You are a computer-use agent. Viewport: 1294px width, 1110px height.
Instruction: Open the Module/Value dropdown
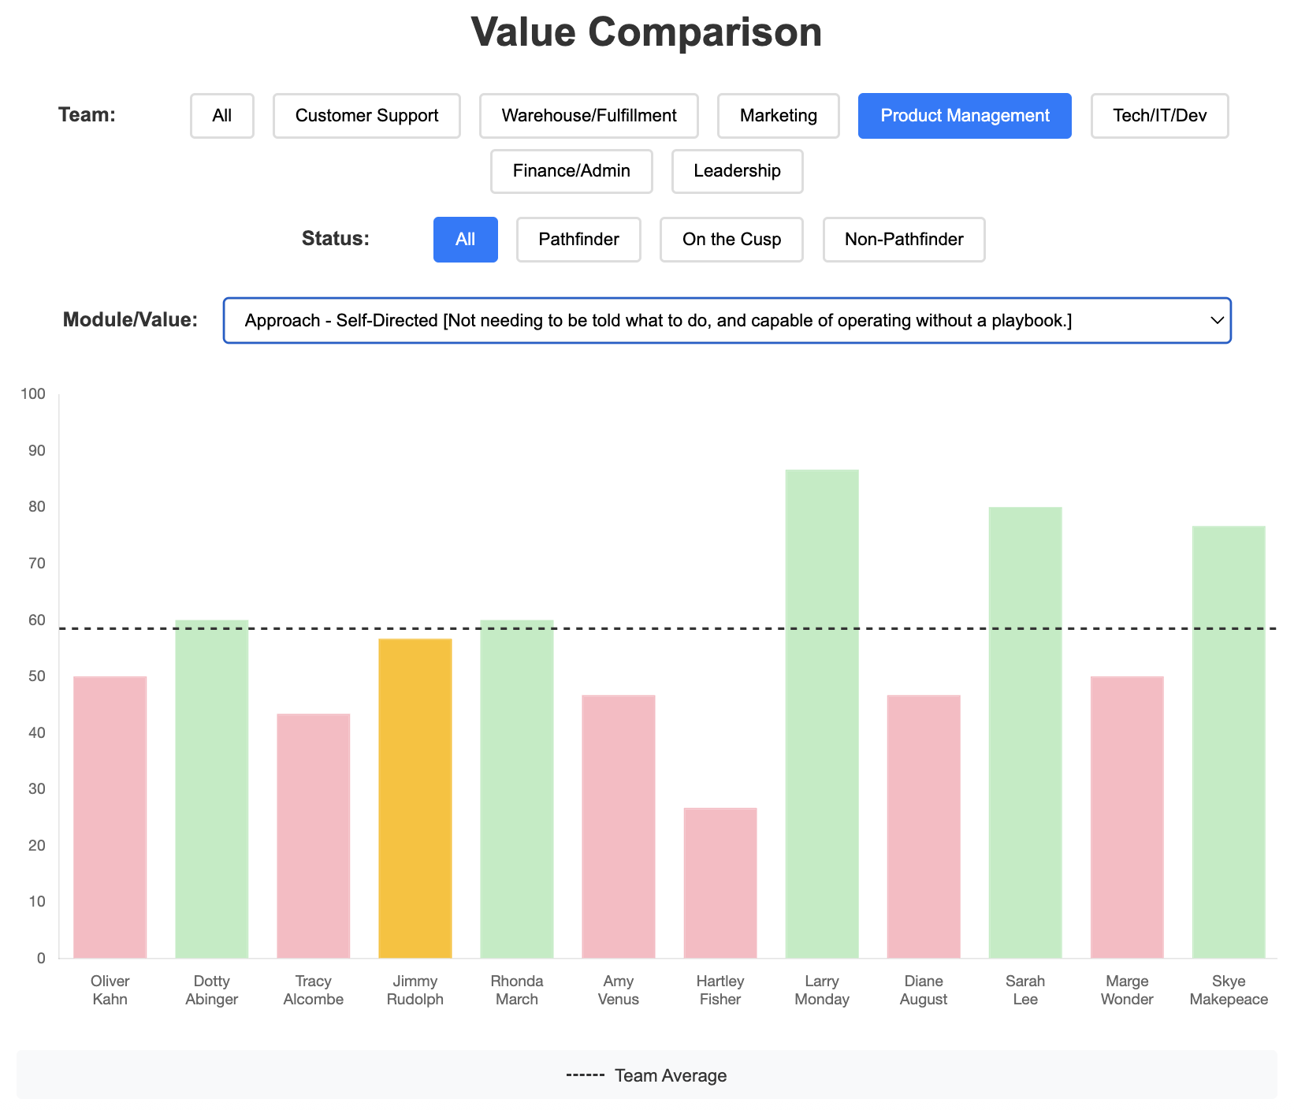(x=727, y=320)
